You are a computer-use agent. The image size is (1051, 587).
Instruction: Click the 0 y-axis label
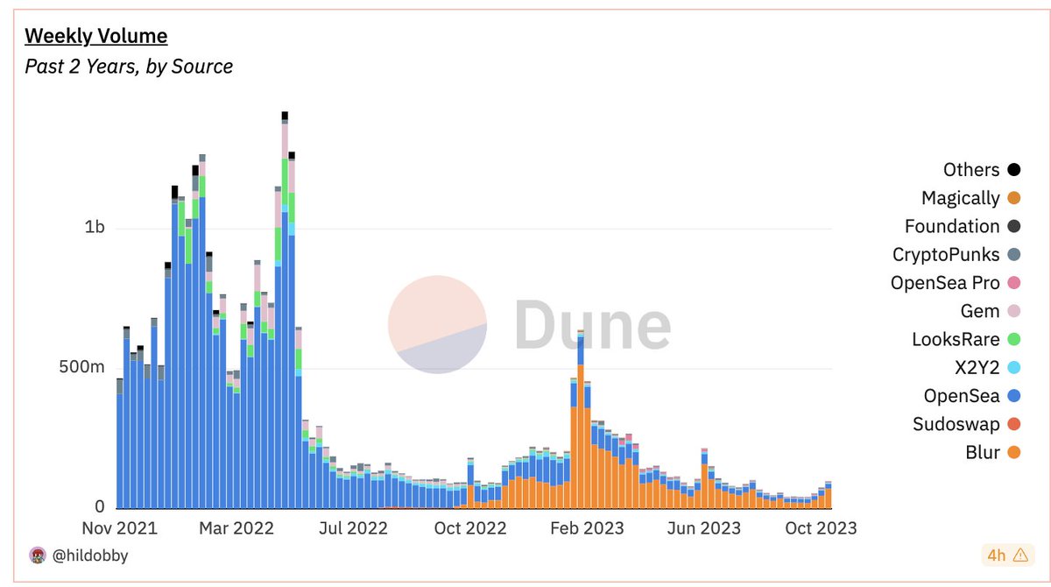(x=100, y=506)
